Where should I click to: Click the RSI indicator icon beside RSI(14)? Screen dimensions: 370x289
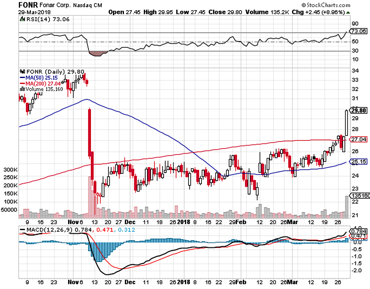point(23,19)
